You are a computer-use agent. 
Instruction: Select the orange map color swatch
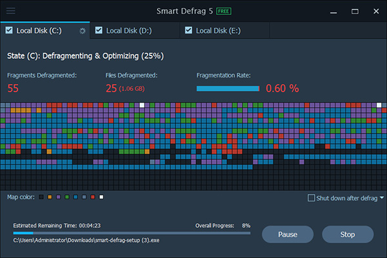pyautogui.click(x=50, y=197)
